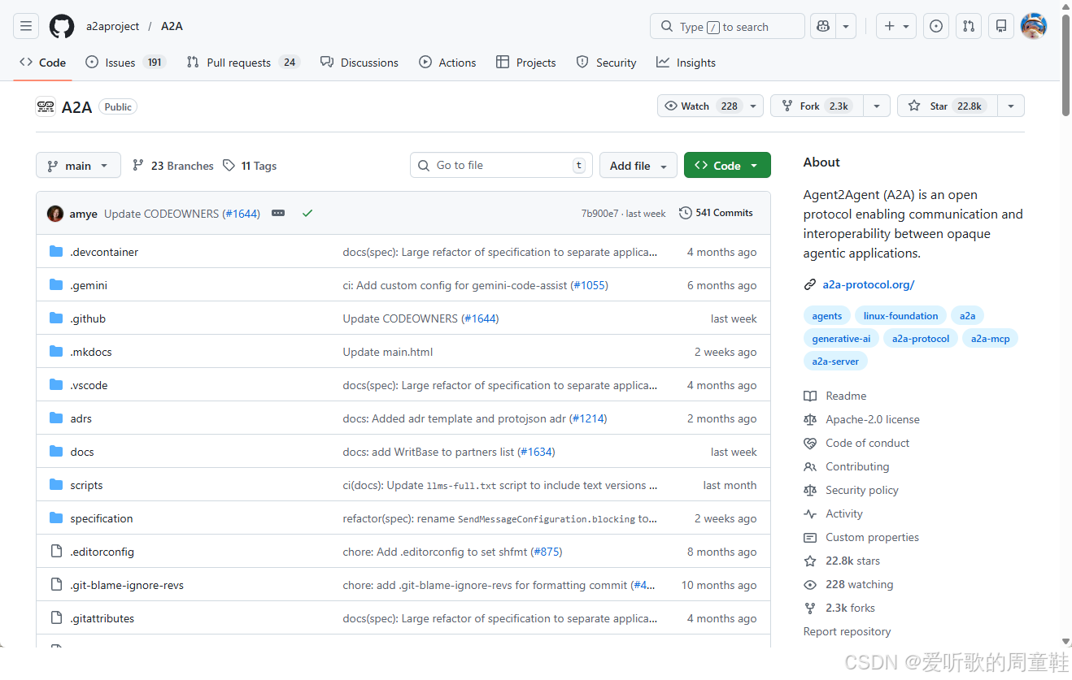The height and width of the screenshot is (680, 1072).
Task: Open the .vscode folder
Action: [89, 385]
